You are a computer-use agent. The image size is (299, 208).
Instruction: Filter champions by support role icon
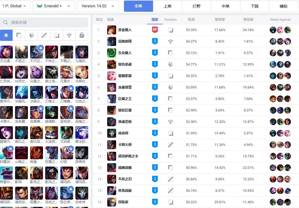(69, 35)
